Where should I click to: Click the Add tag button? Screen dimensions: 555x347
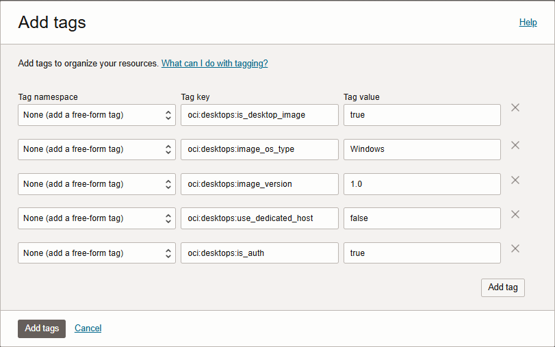click(502, 287)
